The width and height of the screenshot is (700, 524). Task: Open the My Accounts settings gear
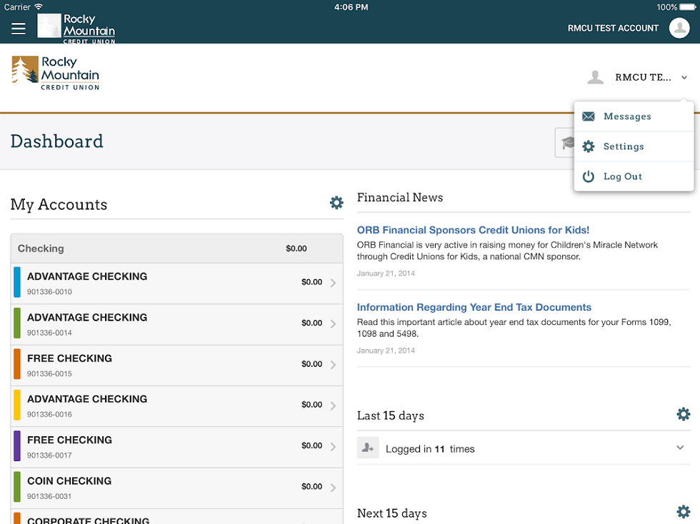(x=336, y=203)
